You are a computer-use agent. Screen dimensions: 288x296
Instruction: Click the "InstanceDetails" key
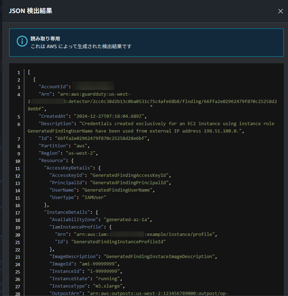67,212
